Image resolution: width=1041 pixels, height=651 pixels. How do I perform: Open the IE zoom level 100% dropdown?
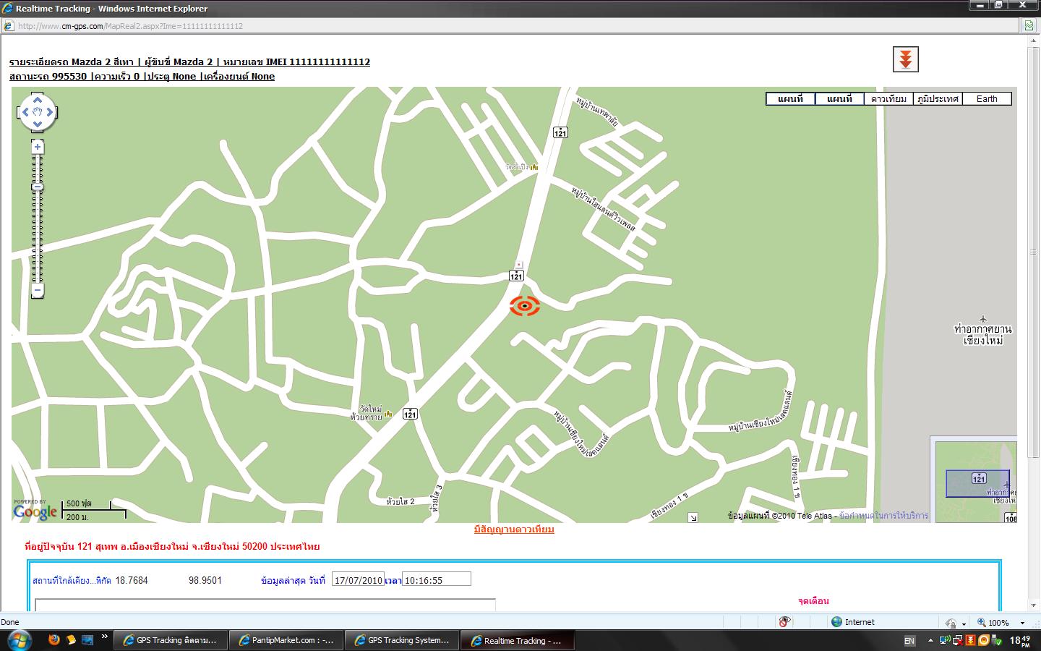tap(1022, 623)
